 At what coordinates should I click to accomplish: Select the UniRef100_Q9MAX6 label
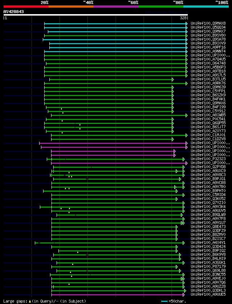tap(208, 103)
